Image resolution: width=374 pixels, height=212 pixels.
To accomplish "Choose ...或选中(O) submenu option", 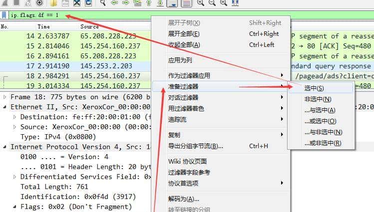I will click(x=321, y=121).
